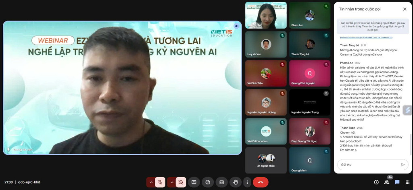
Task: Open the shared link in chat
Action: tap(366, 37)
